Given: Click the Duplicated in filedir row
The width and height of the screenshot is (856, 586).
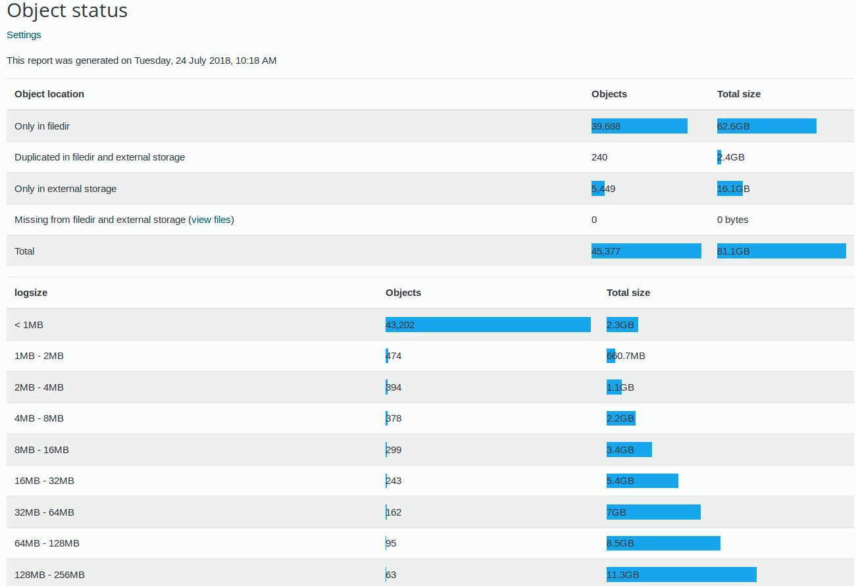Looking at the screenshot, I should coord(99,157).
